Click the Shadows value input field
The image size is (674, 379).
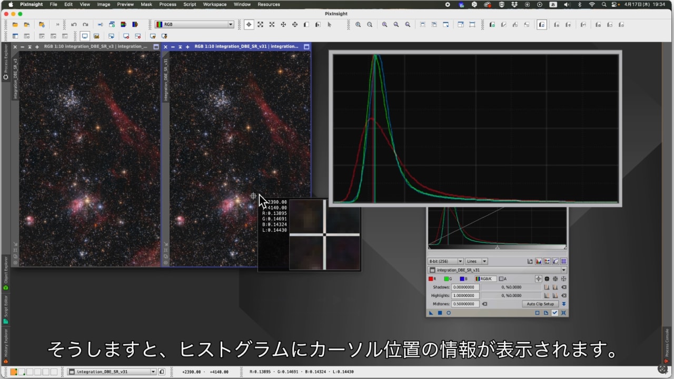pyautogui.click(x=465, y=287)
